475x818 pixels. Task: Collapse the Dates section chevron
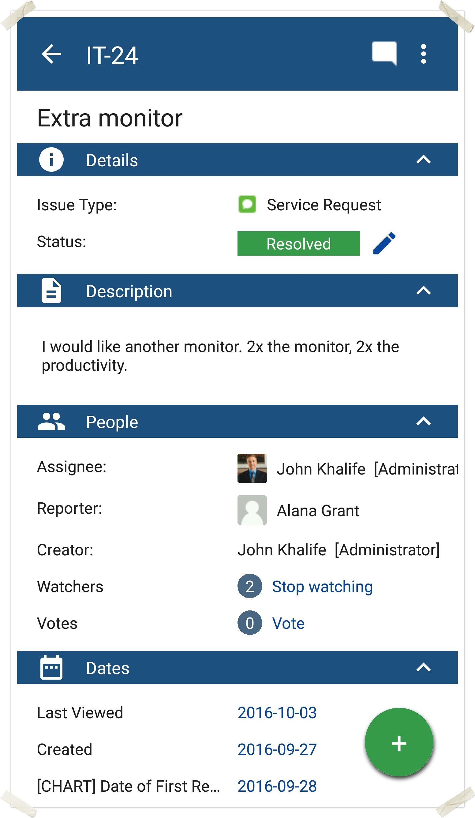pyautogui.click(x=423, y=668)
